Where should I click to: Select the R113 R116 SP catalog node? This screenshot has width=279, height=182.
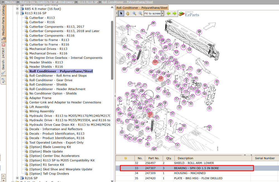36,13
